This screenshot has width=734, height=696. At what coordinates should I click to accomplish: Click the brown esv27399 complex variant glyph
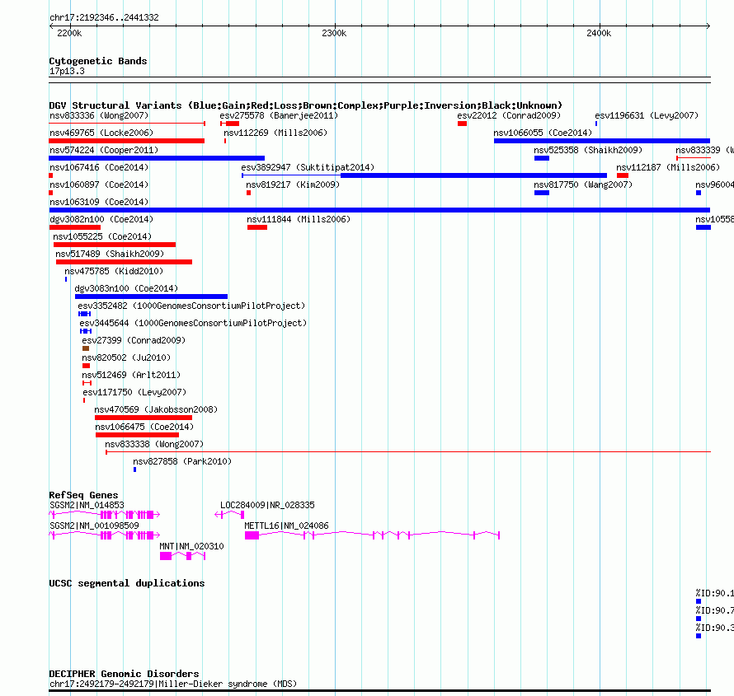pyautogui.click(x=86, y=348)
